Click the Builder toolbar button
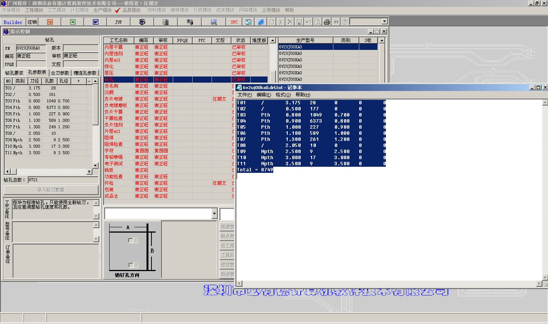548x324 pixels. click(x=13, y=22)
